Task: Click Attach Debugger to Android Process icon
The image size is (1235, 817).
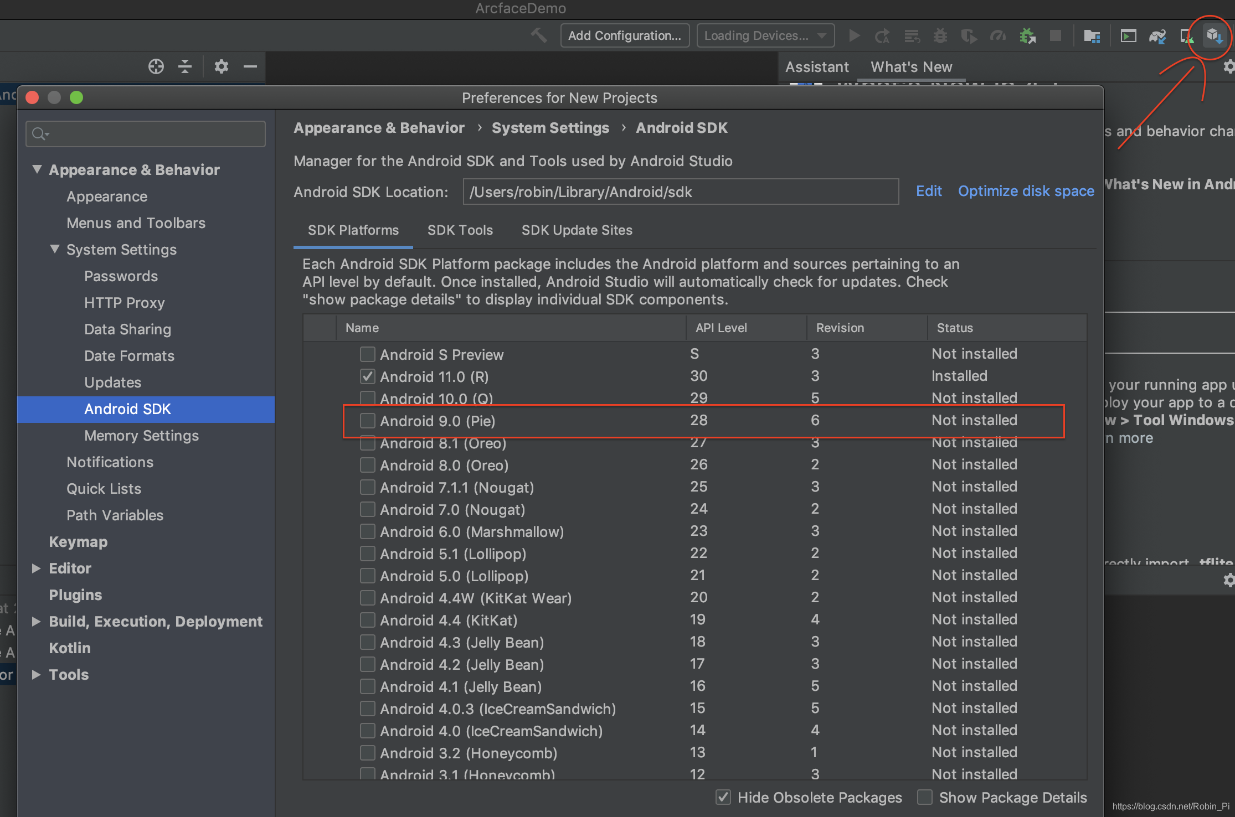Action: tap(1027, 36)
